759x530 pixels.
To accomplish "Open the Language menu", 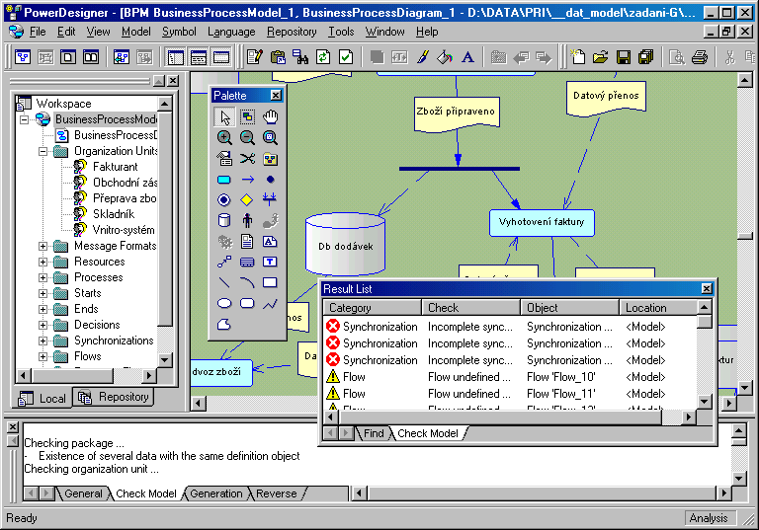I will click(x=231, y=32).
